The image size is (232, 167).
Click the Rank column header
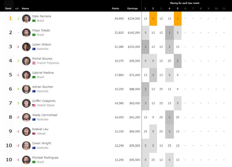click(8, 8)
